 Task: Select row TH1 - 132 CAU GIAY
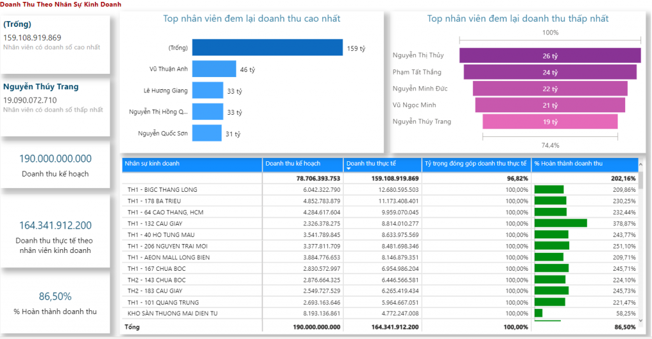pyautogui.click(x=380, y=224)
